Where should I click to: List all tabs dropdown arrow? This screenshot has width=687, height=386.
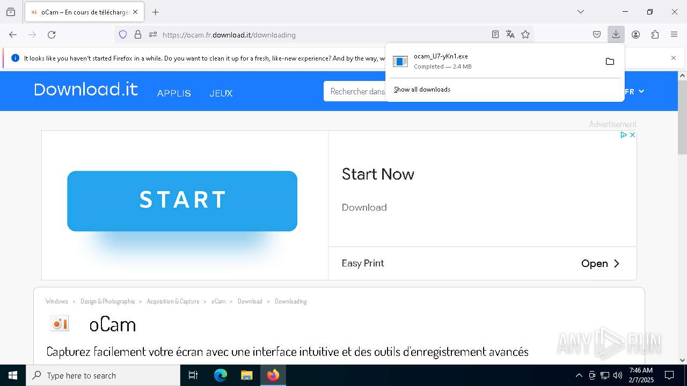(581, 12)
